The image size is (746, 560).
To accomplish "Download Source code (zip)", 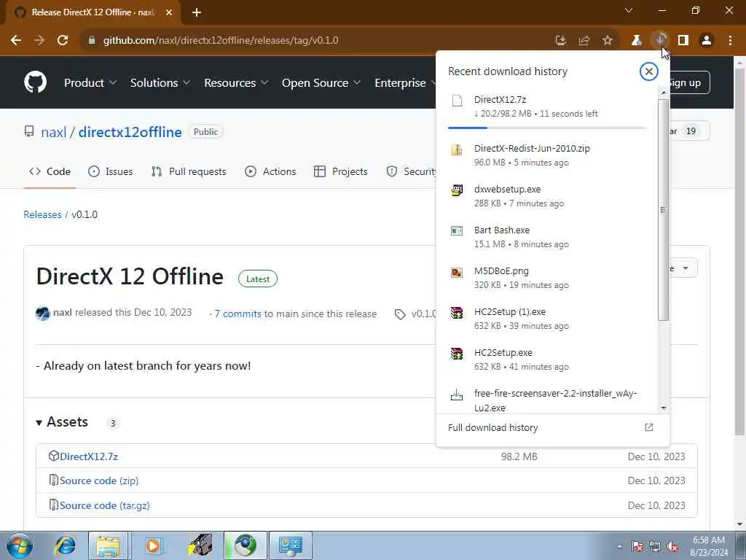I will (x=99, y=481).
